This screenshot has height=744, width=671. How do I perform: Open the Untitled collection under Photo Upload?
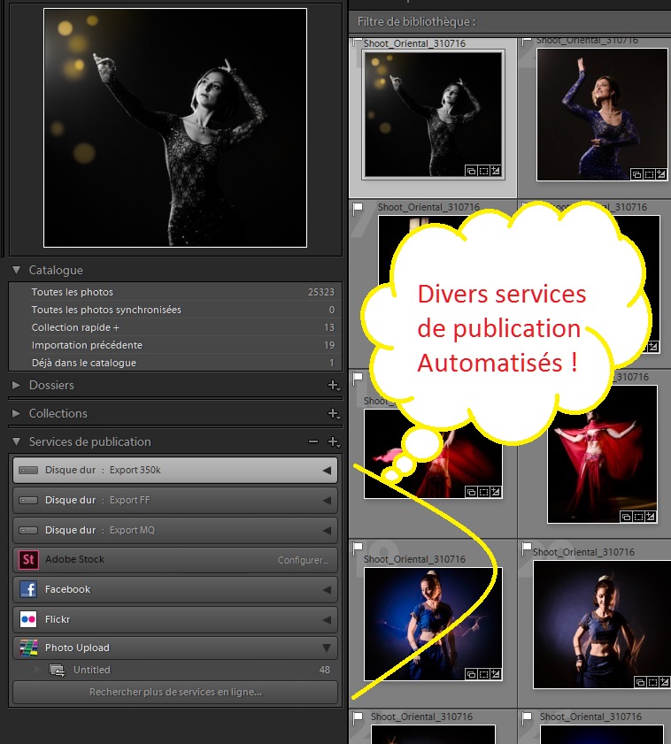(x=92, y=670)
